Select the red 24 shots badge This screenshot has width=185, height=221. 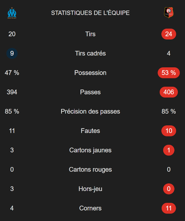[169, 34]
